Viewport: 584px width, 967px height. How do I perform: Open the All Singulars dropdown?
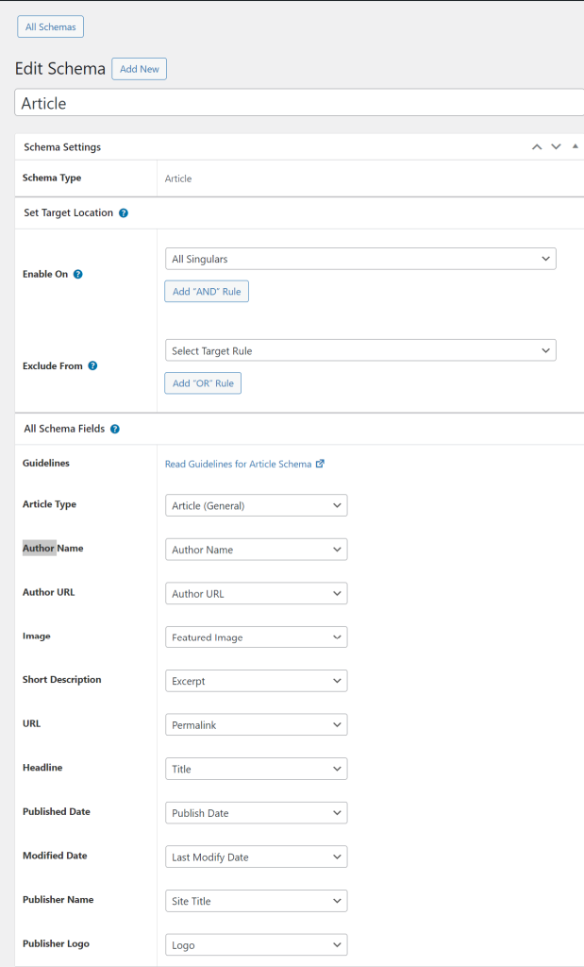point(360,259)
